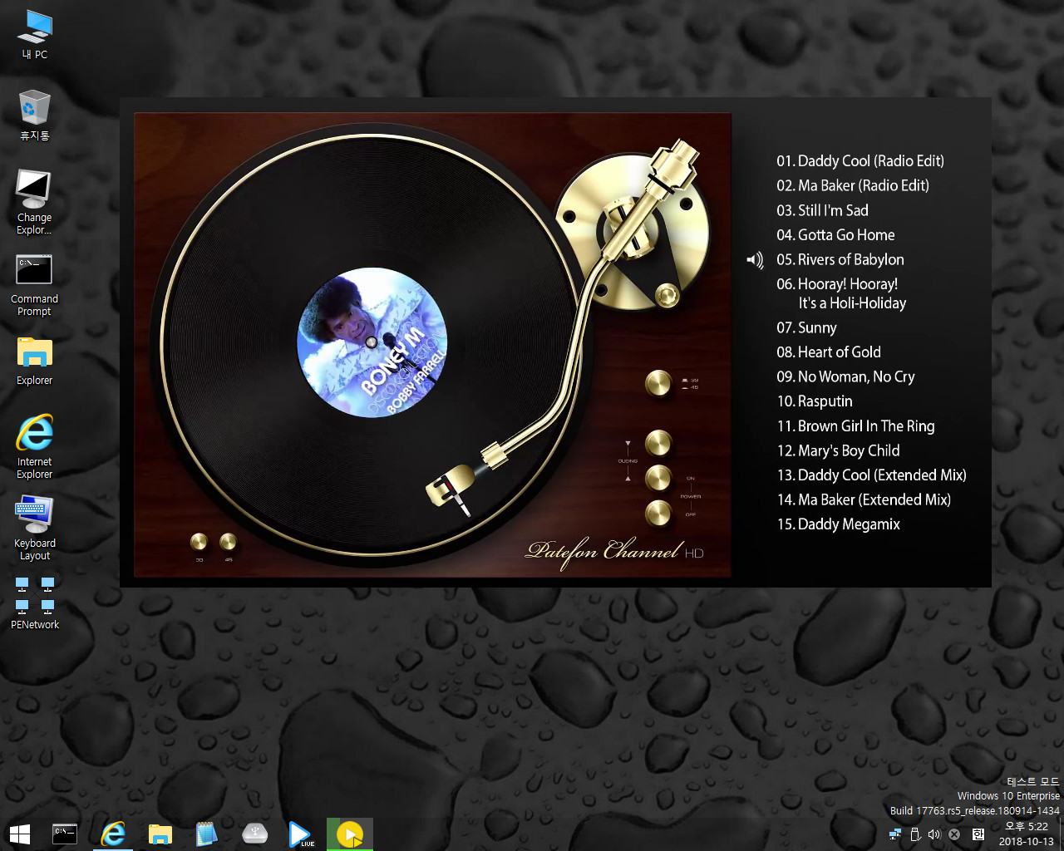
Task: Click the speaker icon beside Rivers of Babylon
Action: coord(755,260)
